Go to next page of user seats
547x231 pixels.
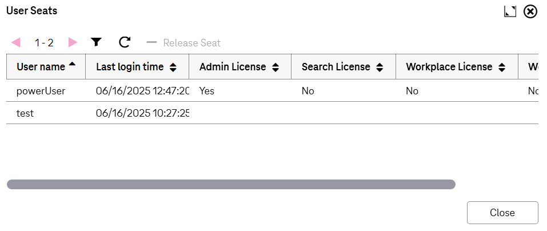pos(73,42)
